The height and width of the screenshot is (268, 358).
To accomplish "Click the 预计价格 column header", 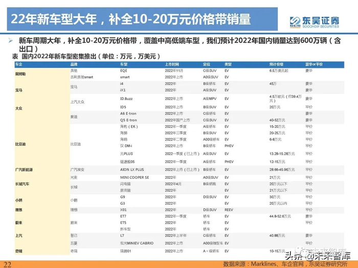I will [276, 64].
